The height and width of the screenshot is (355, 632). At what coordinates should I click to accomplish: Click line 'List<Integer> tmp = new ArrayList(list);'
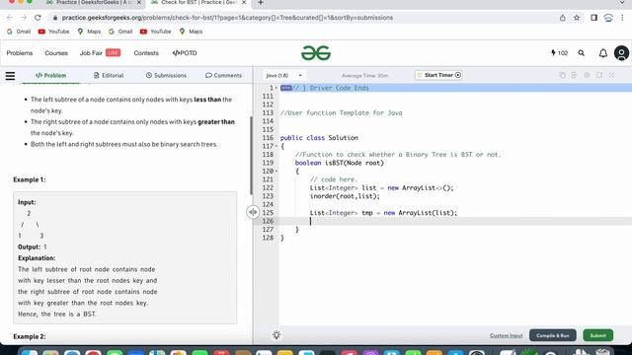click(384, 213)
